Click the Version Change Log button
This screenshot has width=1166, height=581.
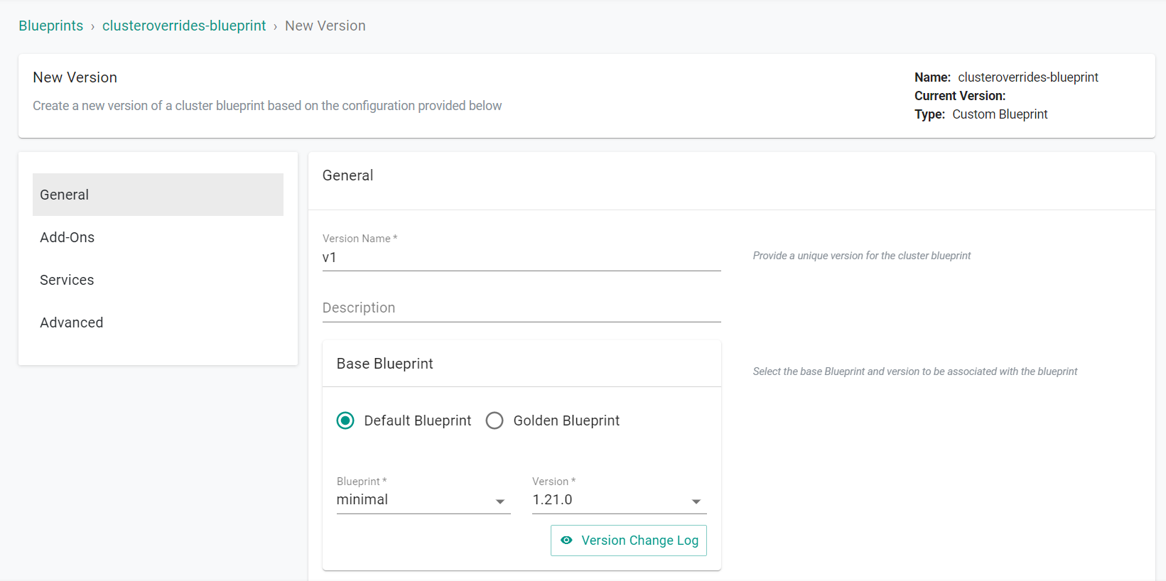click(x=629, y=541)
